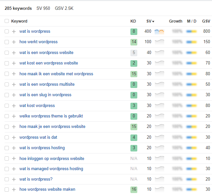Click the '285 keywords' total label
The image size is (212, 194).
point(18,9)
